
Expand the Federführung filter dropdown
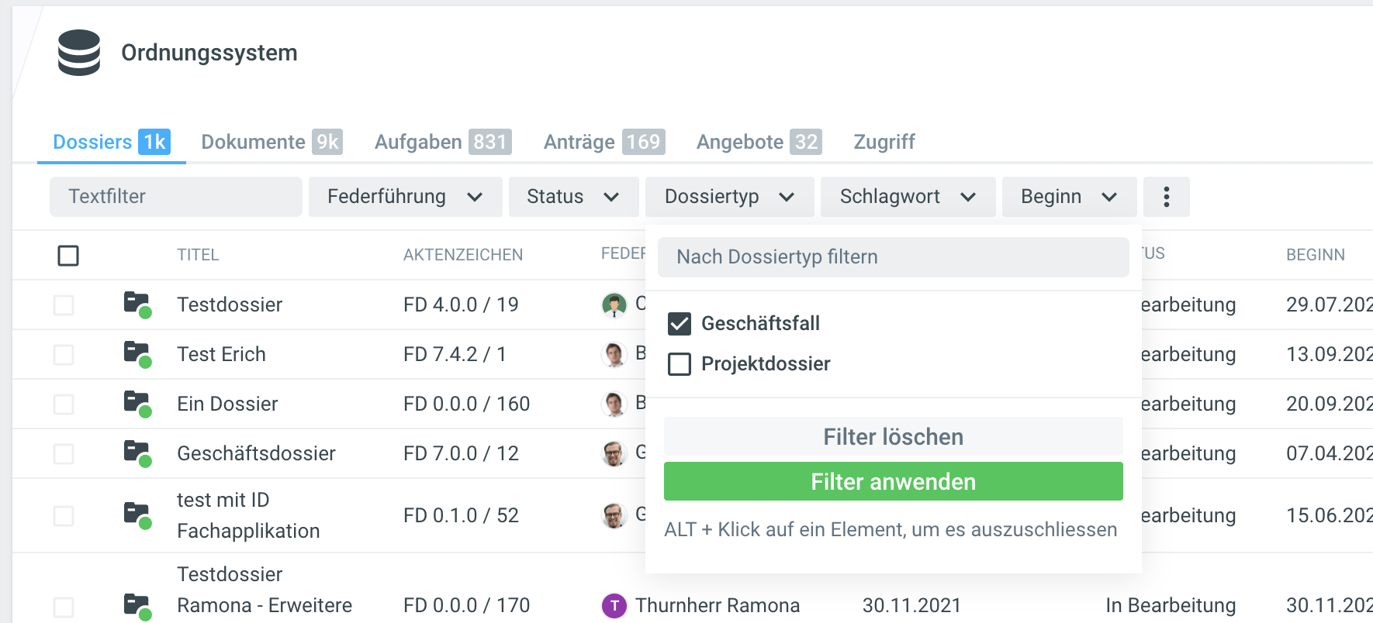pos(405,197)
